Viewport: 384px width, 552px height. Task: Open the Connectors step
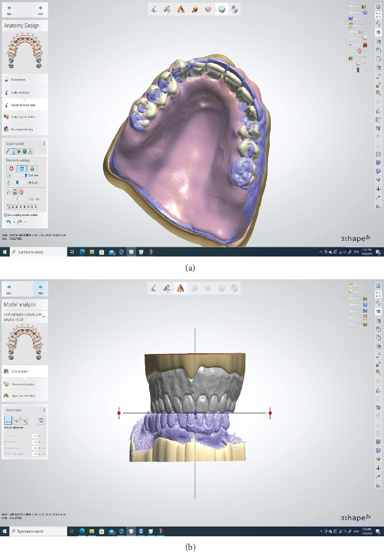(x=25, y=80)
